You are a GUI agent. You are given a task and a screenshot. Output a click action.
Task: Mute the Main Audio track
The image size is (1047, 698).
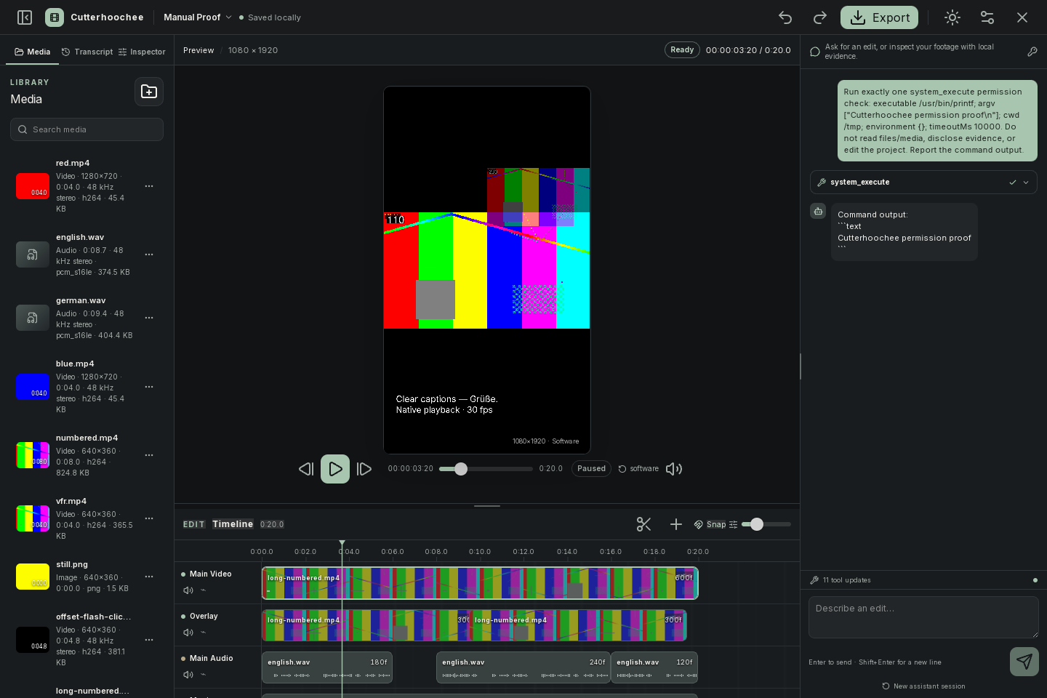click(188, 675)
